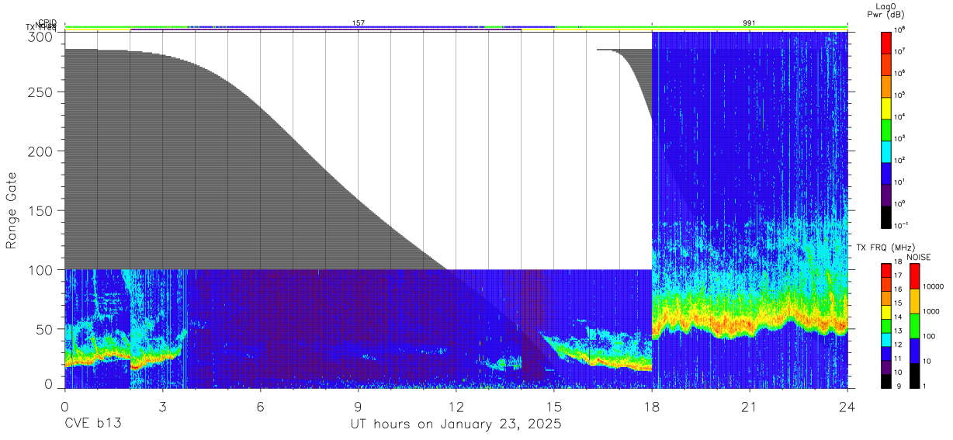
Task: Click the '21' tick label on the UT hours axis
Action: pos(750,406)
